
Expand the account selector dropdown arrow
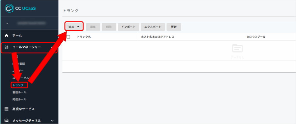(x=7, y=23)
